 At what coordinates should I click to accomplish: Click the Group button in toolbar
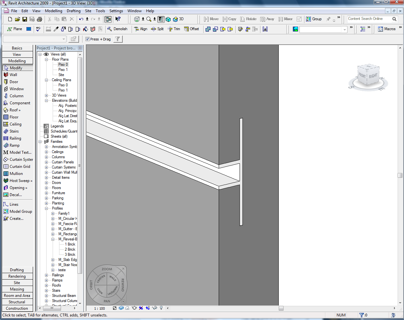(314, 19)
